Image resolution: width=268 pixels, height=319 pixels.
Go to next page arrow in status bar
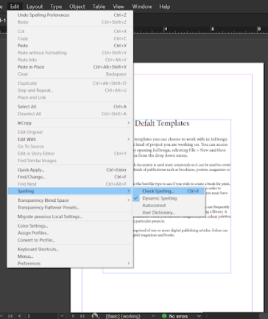73,316
